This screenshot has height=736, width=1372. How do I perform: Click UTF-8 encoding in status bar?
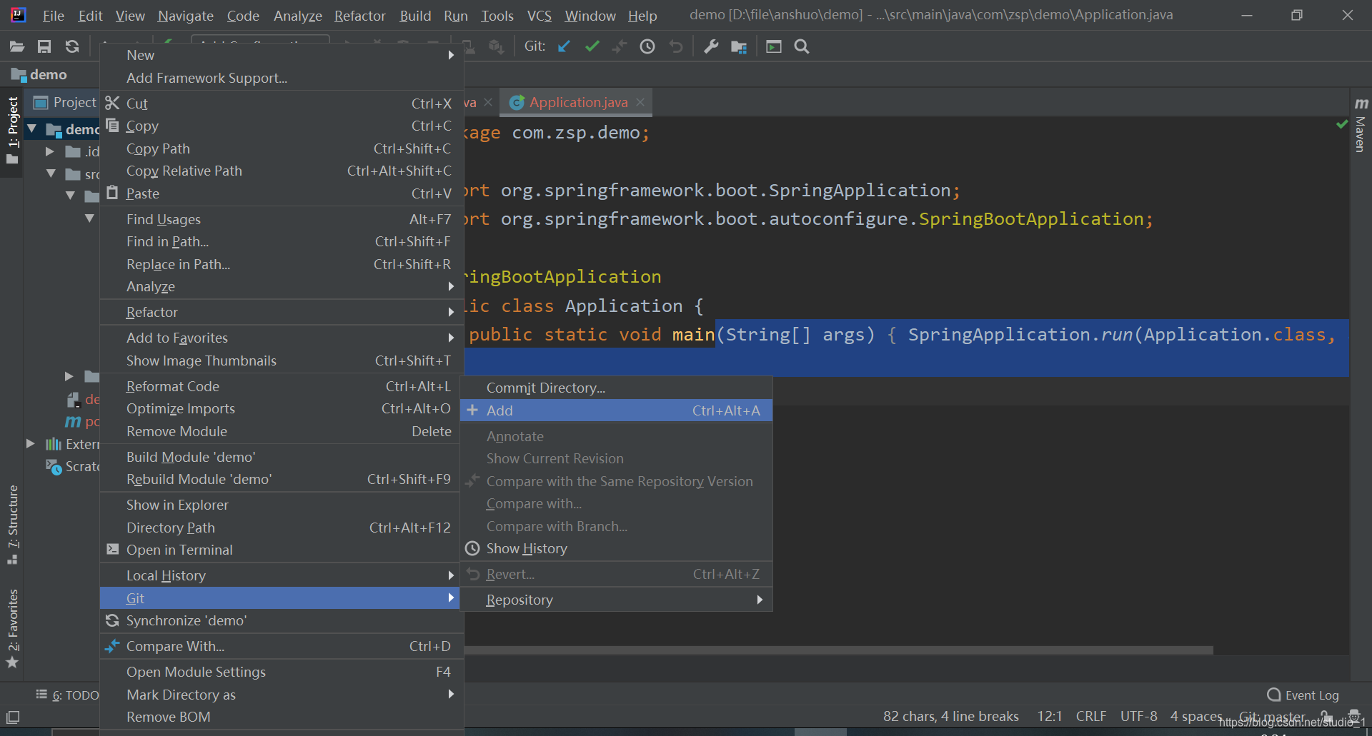(1139, 716)
